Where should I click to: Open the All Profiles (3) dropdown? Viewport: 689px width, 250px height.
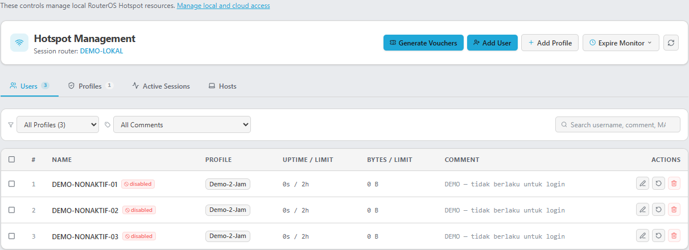pyautogui.click(x=58, y=124)
